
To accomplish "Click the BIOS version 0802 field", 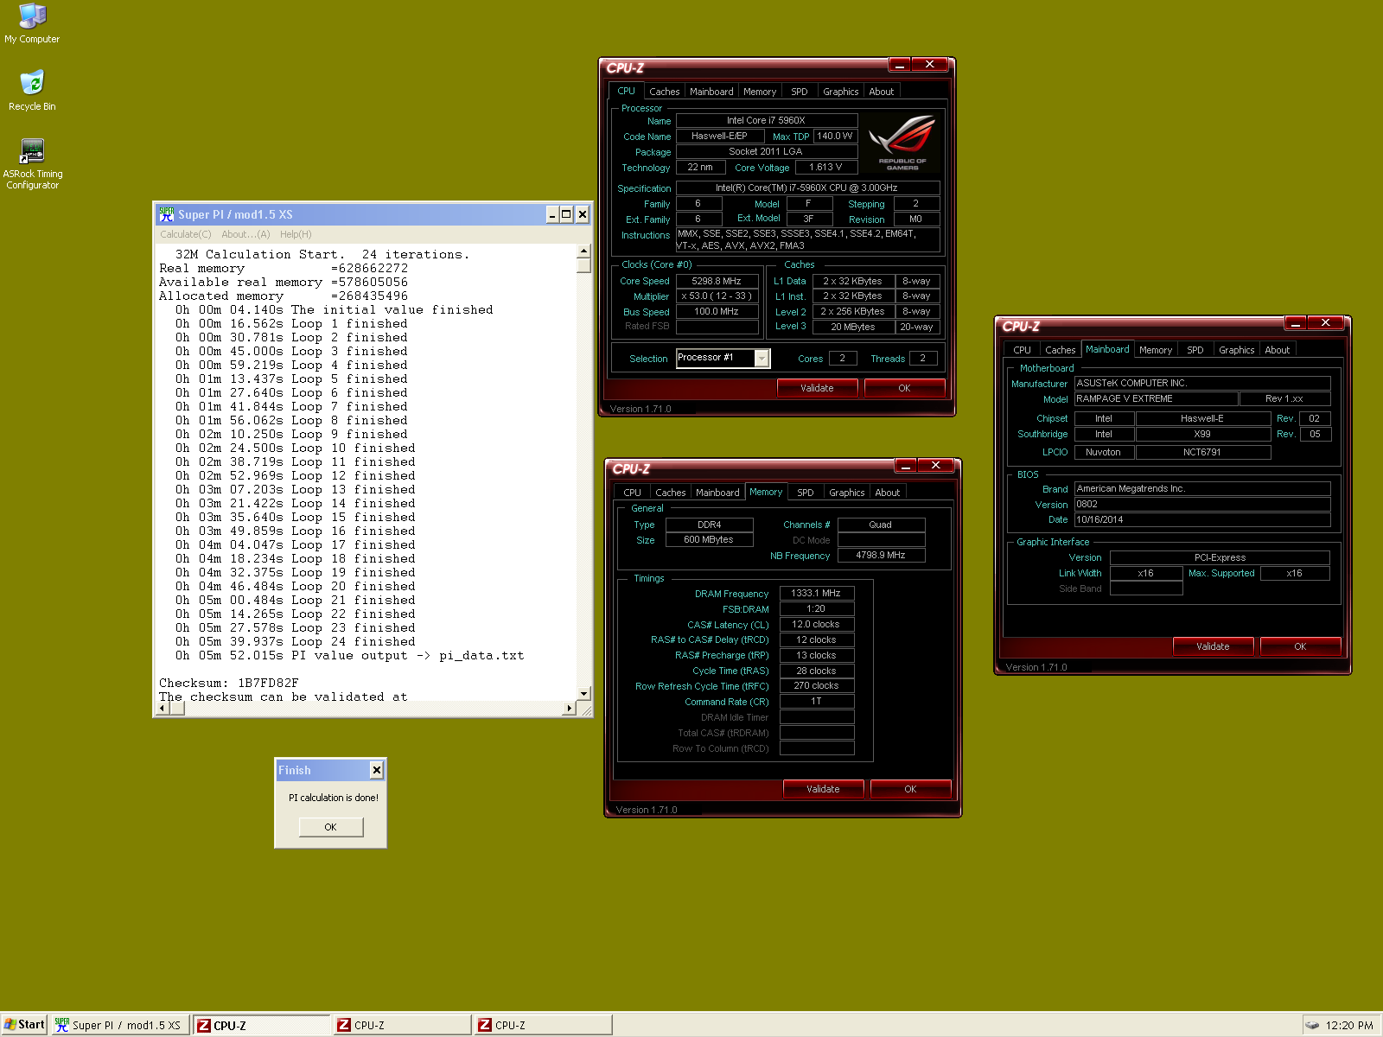I will click(x=1201, y=504).
